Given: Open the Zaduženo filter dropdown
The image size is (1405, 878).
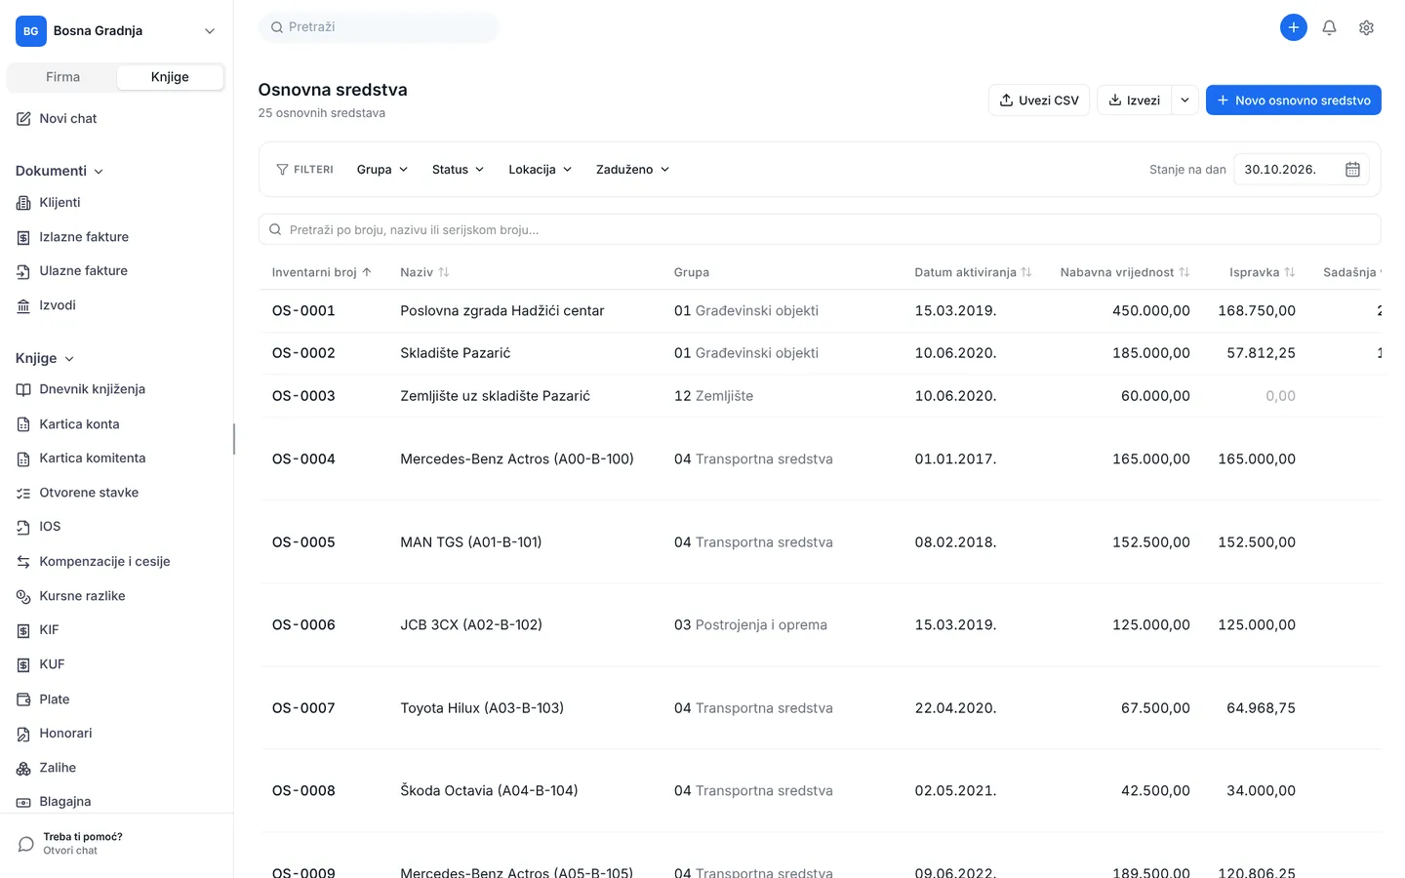Looking at the screenshot, I should (x=632, y=170).
